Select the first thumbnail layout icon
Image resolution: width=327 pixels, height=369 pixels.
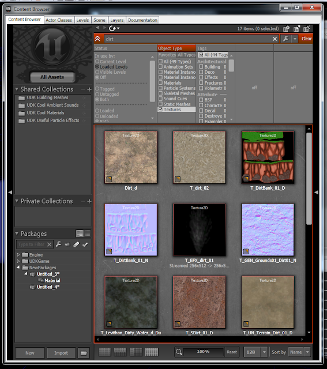[x=104, y=352]
